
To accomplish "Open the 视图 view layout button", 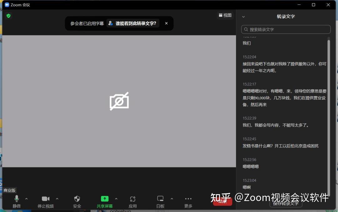I will click(x=225, y=15).
